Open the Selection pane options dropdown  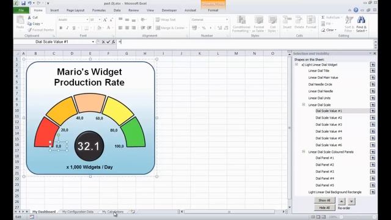pos(370,54)
